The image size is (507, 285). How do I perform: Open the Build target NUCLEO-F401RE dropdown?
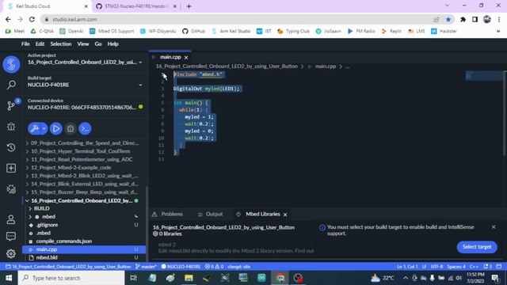pos(85,85)
